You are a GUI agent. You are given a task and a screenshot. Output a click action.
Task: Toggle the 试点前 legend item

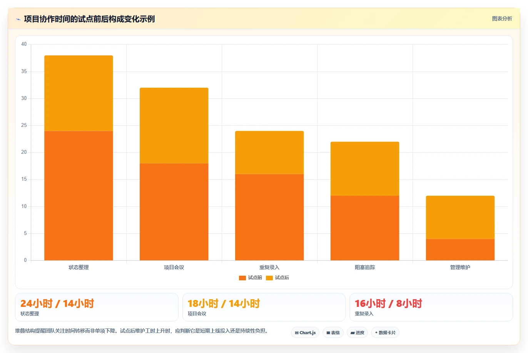251,278
